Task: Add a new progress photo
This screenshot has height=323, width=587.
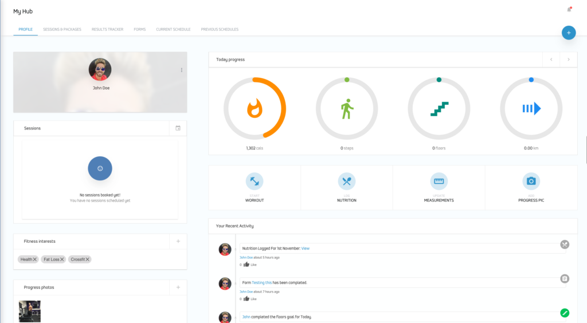Action: 178,287
